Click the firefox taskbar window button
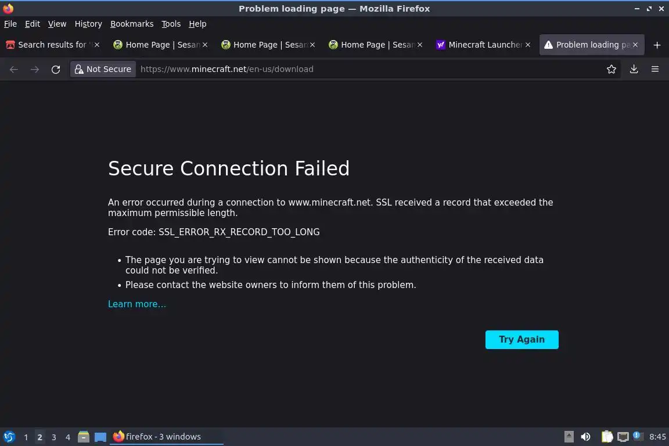The height and width of the screenshot is (446, 669). point(166,437)
